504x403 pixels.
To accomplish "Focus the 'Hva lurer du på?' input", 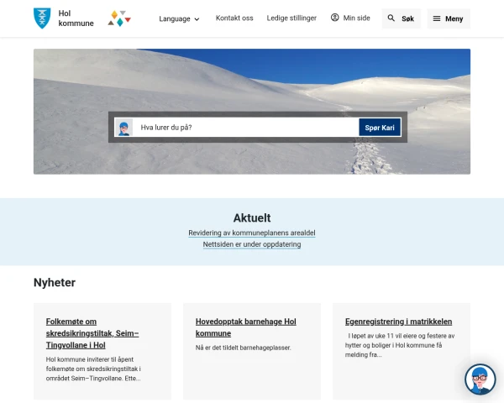I will 245,128.
